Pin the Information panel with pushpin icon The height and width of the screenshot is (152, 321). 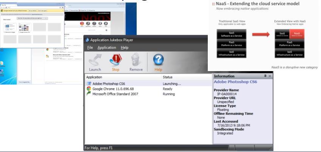tap(265, 76)
